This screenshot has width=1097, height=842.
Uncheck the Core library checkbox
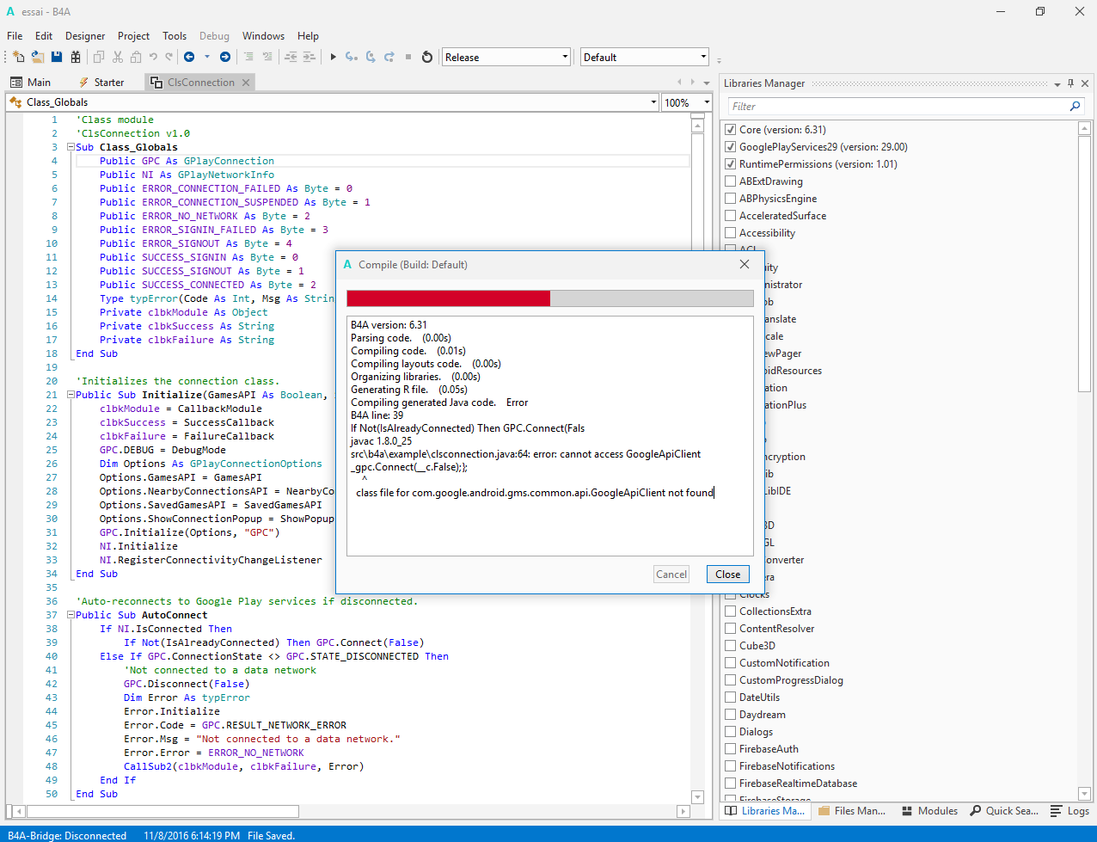pos(731,130)
